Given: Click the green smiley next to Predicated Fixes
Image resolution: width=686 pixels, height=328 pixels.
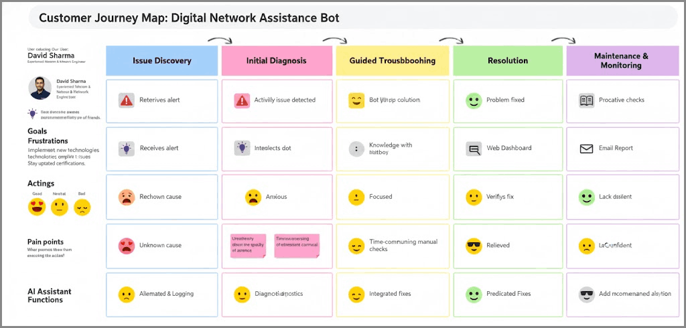Looking at the screenshot, I should 474,294.
